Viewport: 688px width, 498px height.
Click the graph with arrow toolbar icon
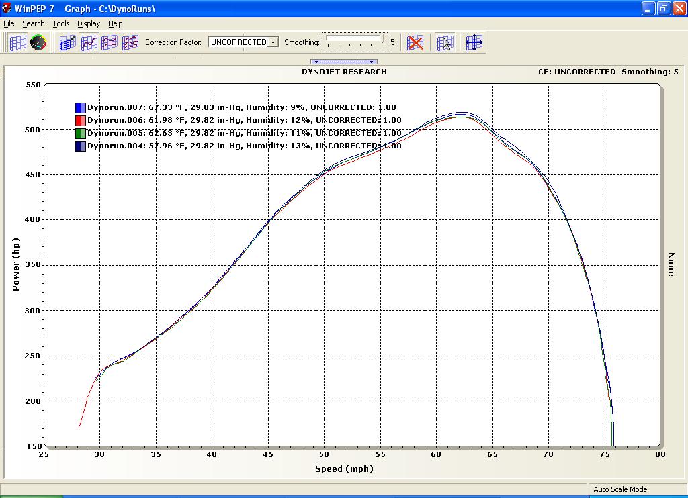click(x=68, y=42)
